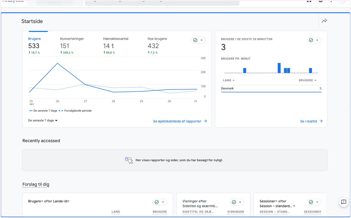
Task: Select the Konverteringer metric tab
Action: (x=71, y=46)
